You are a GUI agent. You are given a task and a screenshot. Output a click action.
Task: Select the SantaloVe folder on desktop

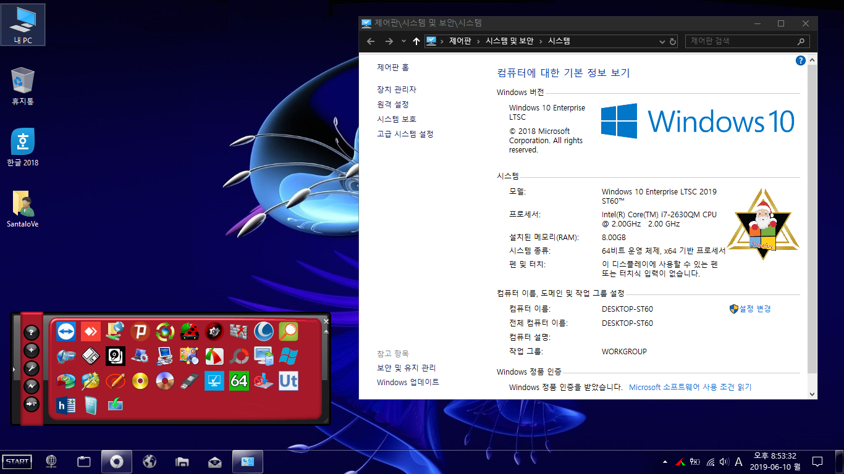23,210
